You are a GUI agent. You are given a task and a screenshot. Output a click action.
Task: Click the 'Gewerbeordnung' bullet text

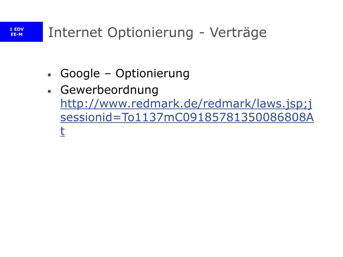pos(110,90)
